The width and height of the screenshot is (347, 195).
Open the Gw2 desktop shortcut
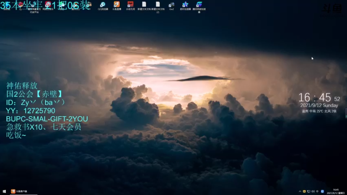pyautogui.click(x=171, y=6)
